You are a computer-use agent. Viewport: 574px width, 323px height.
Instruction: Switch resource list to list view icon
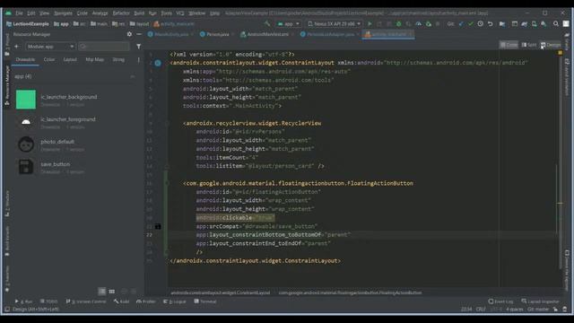pyautogui.click(x=102, y=291)
